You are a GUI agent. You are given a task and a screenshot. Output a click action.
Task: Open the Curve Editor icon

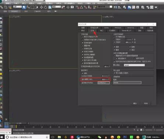click(x=133, y=7)
